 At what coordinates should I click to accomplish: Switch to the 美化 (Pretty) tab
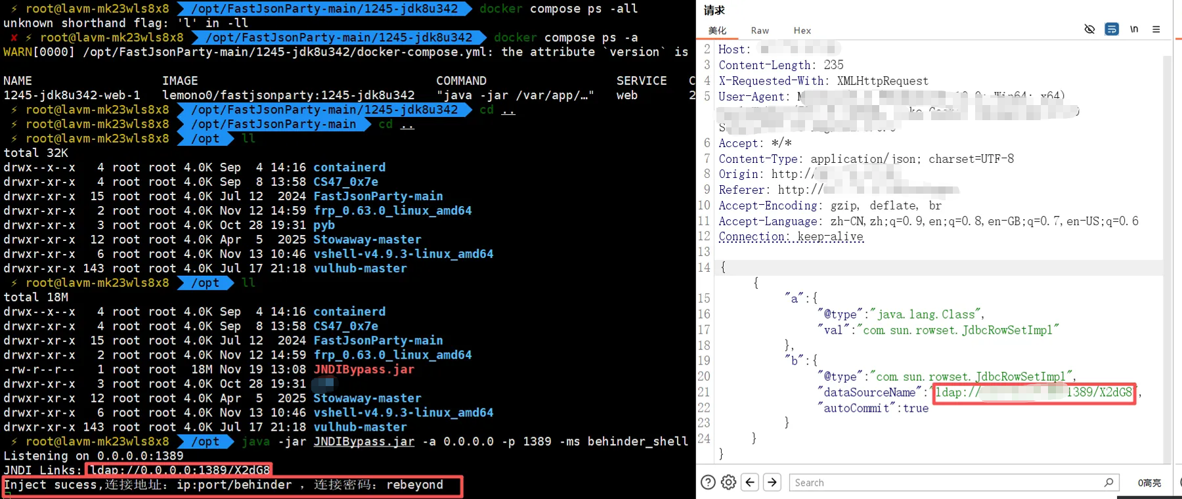coord(717,30)
